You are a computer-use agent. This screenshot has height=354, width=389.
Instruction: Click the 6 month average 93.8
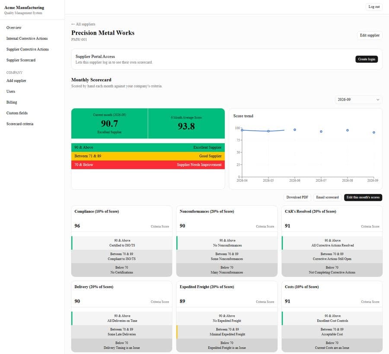point(186,126)
